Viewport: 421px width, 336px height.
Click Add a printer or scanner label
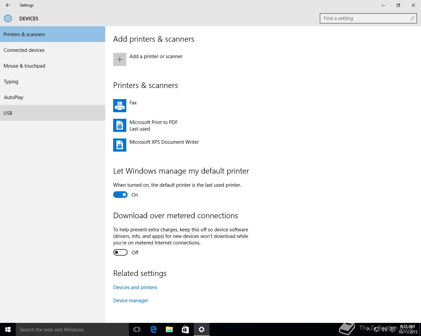point(156,56)
